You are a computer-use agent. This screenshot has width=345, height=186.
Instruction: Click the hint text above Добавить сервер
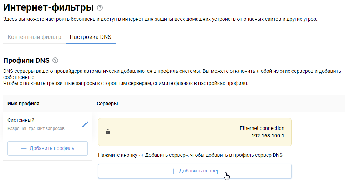[190, 155]
